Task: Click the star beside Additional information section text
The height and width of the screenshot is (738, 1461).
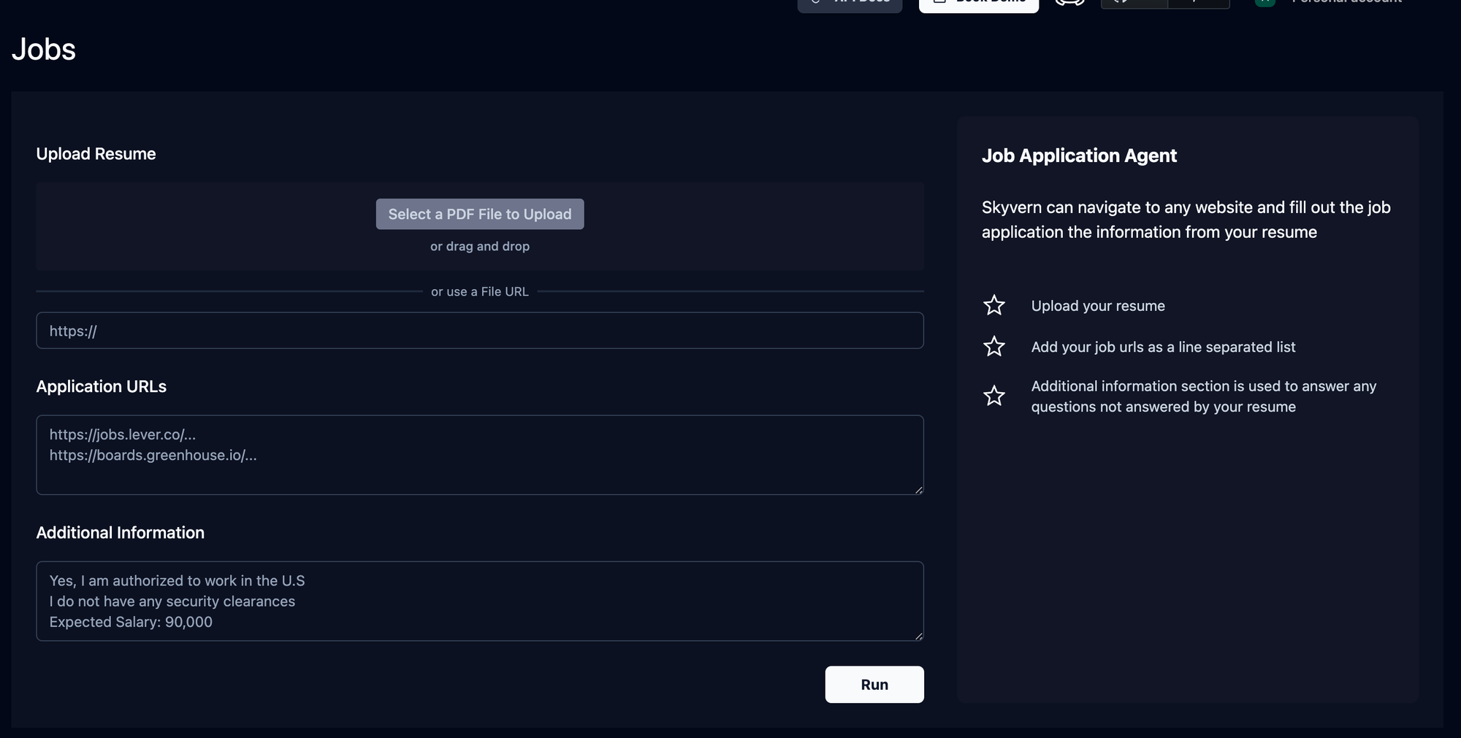Action: (993, 396)
